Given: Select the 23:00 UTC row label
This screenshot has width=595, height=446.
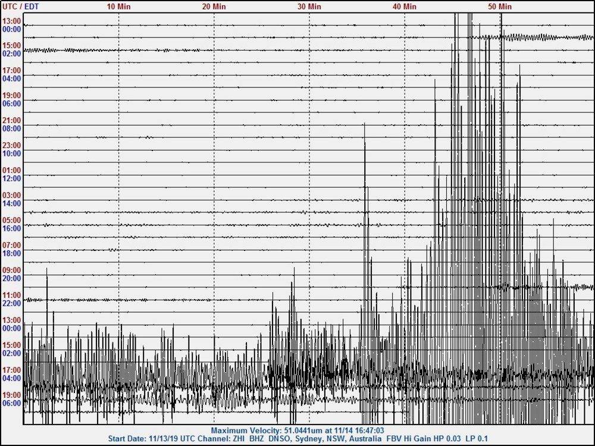Looking at the screenshot, I should pos(12,145).
